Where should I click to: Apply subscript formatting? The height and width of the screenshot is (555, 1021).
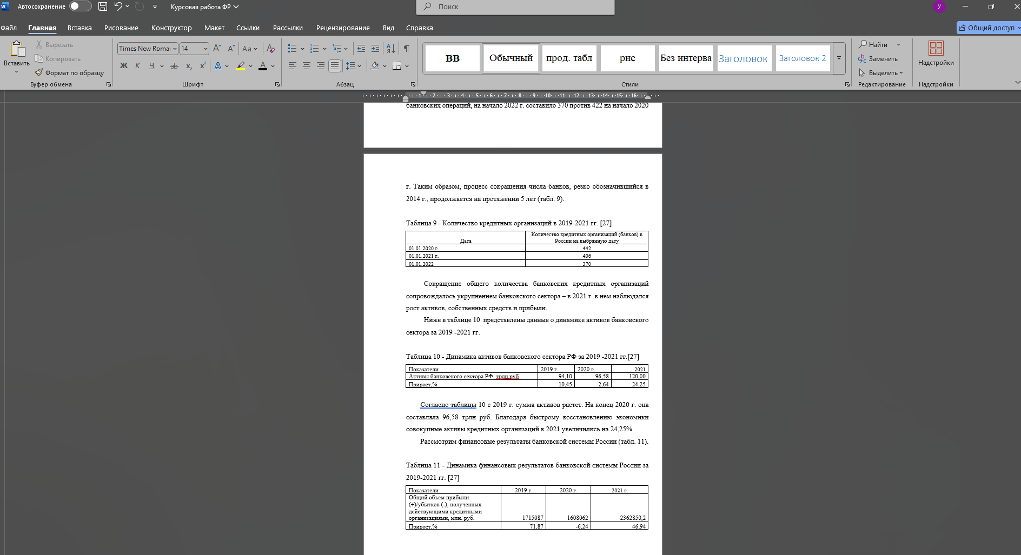pyautogui.click(x=189, y=66)
